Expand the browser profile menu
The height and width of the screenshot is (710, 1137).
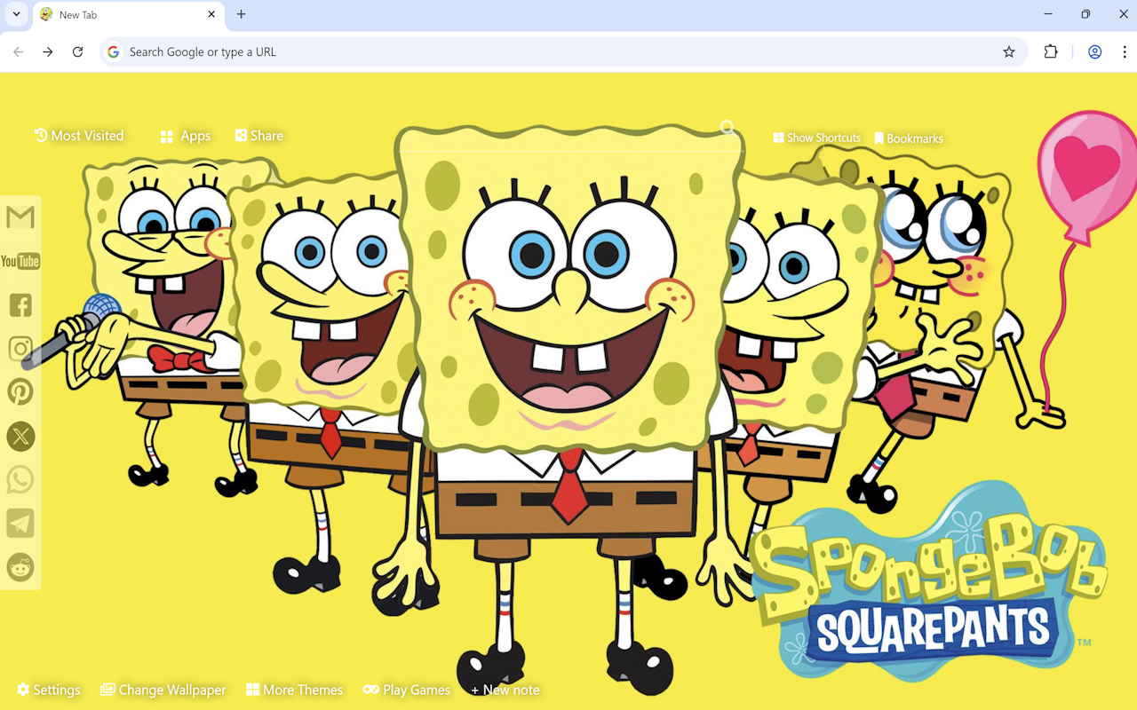(1094, 51)
